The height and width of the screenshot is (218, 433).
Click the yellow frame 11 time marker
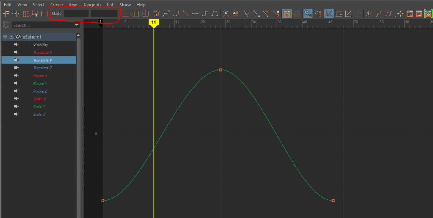(154, 22)
